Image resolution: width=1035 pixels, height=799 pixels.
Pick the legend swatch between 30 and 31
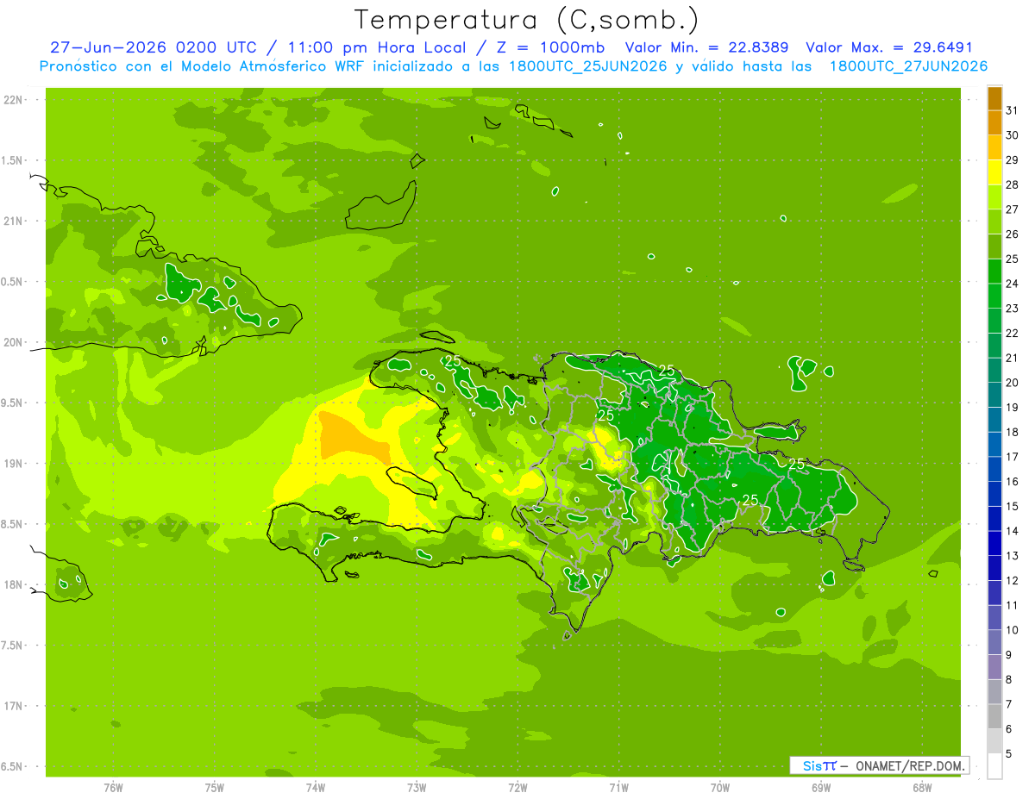[994, 122]
